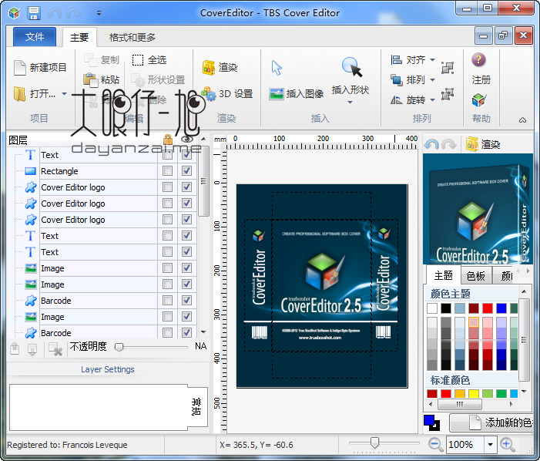Click 新建项目 to create new project

[x=40, y=67]
